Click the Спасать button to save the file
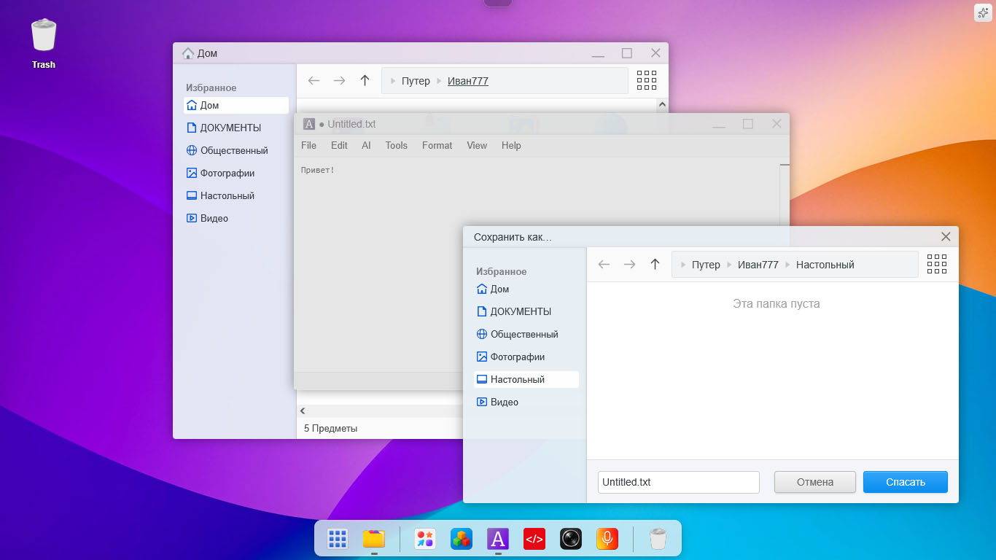The width and height of the screenshot is (996, 560). click(906, 482)
